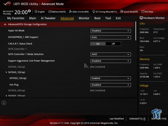Screen dimensions: 168x126
Task: Click CPU frequency value 3000 MHz
Action: coord(144,32)
